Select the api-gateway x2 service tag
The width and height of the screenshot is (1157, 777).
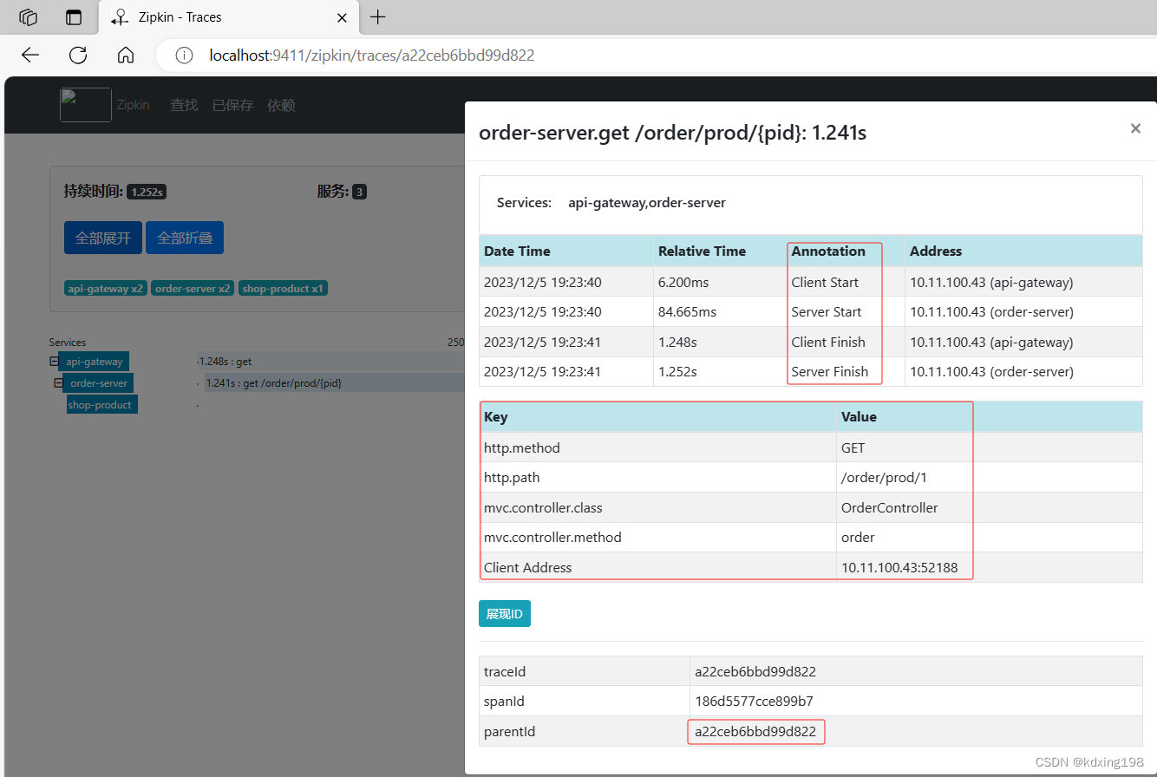click(106, 289)
